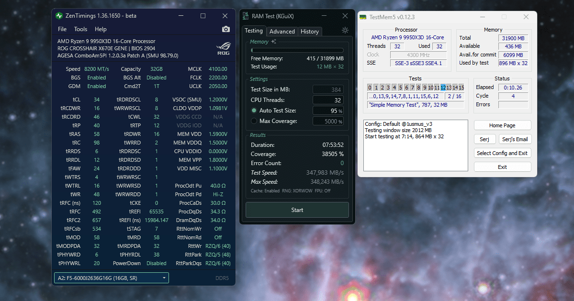Maximize the ZenTimings window
This screenshot has height=301, width=574.
[203, 16]
